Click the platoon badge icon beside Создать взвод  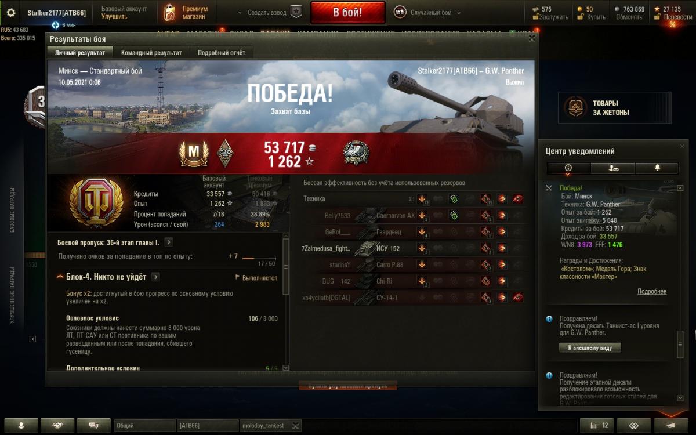pos(296,12)
